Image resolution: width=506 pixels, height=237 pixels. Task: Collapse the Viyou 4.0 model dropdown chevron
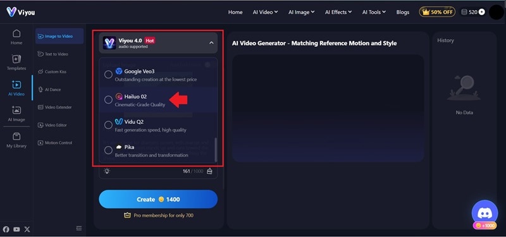(x=211, y=42)
